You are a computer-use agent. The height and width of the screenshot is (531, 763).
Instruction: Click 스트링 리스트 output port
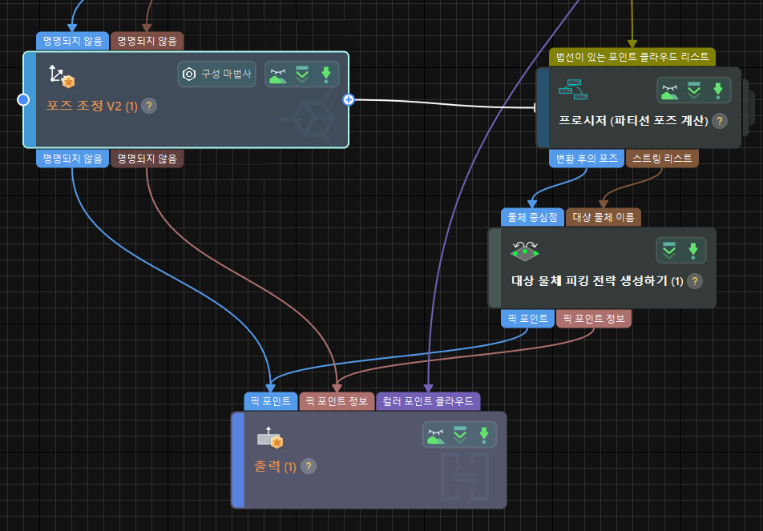coord(662,159)
